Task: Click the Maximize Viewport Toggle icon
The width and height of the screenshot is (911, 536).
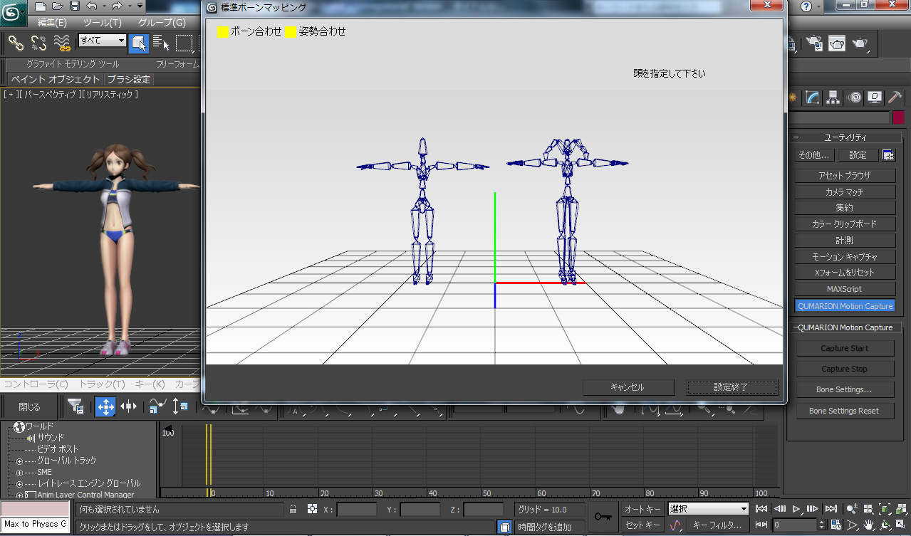Action: coord(900,525)
